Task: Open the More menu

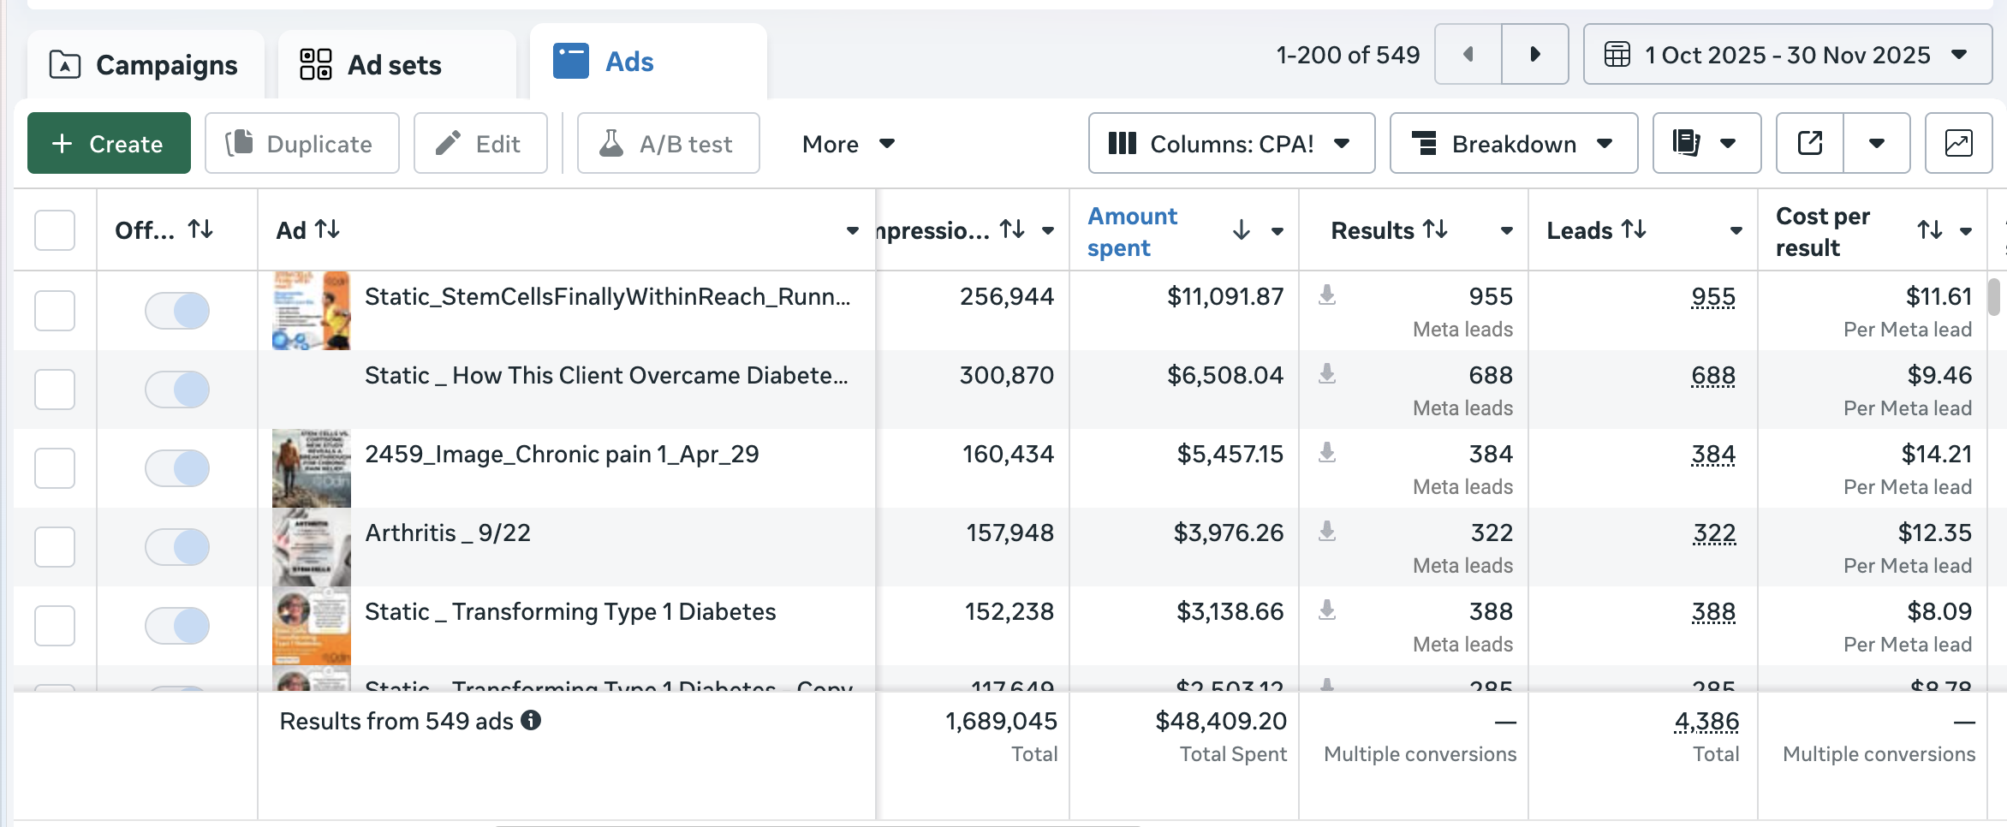Action: coord(849,144)
